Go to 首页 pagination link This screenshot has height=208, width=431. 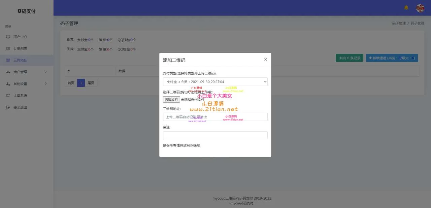pyautogui.click(x=71, y=83)
